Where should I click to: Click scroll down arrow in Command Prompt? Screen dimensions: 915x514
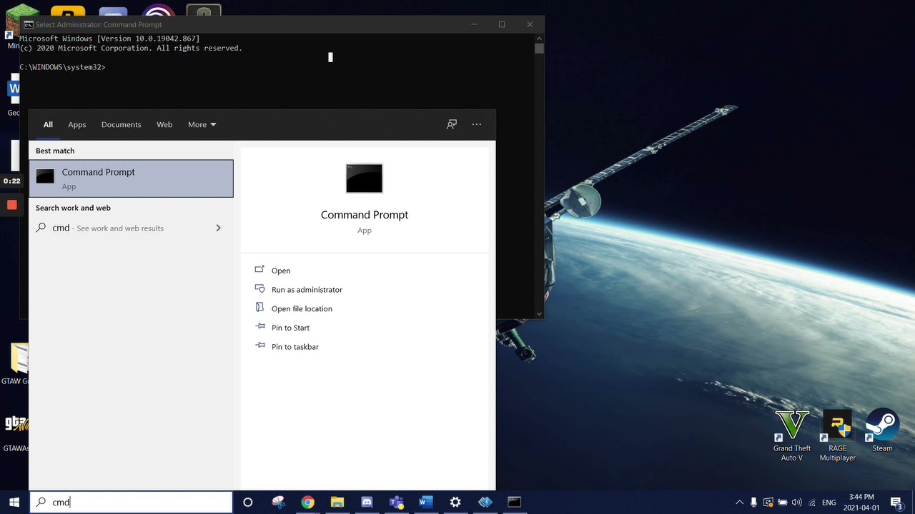click(x=539, y=313)
